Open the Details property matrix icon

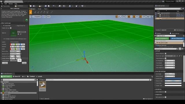pyautogui.click(x=180, y=49)
